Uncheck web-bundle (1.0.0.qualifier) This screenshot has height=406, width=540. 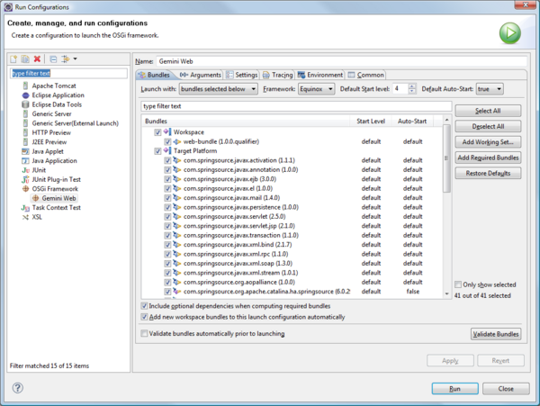167,141
